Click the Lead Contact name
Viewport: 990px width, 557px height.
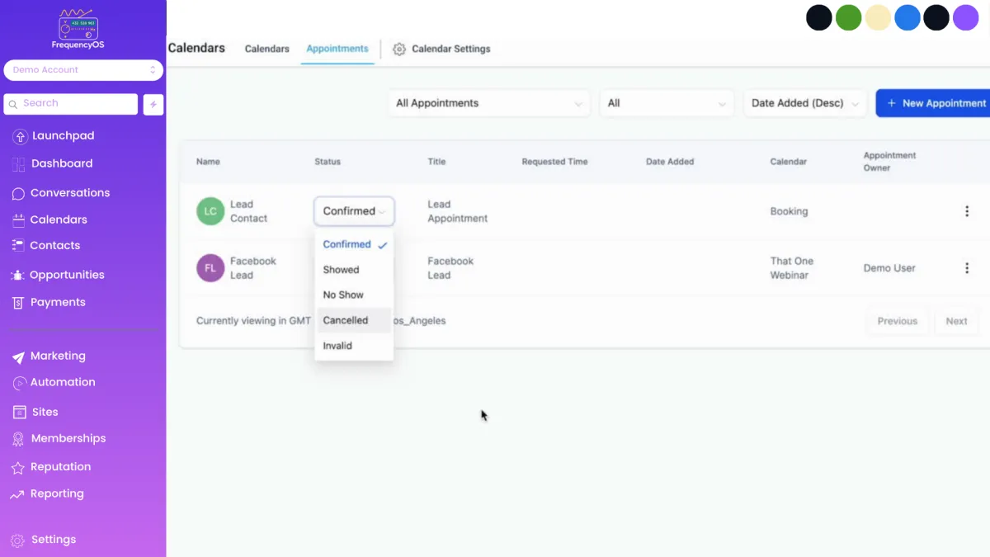point(248,211)
